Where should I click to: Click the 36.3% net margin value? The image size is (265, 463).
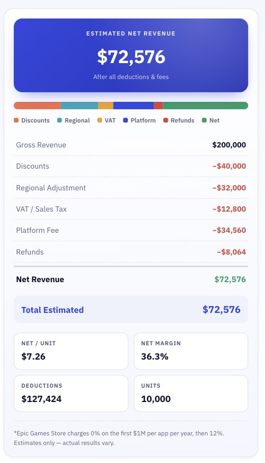155,356
